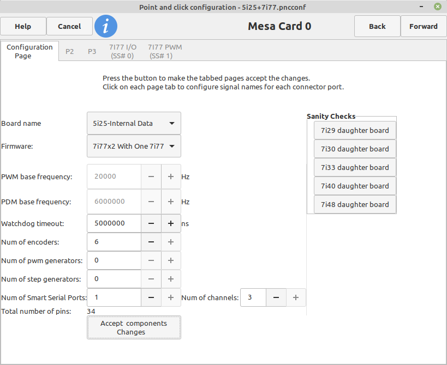
Task: Switch to the P2 tab
Action: [69, 52]
